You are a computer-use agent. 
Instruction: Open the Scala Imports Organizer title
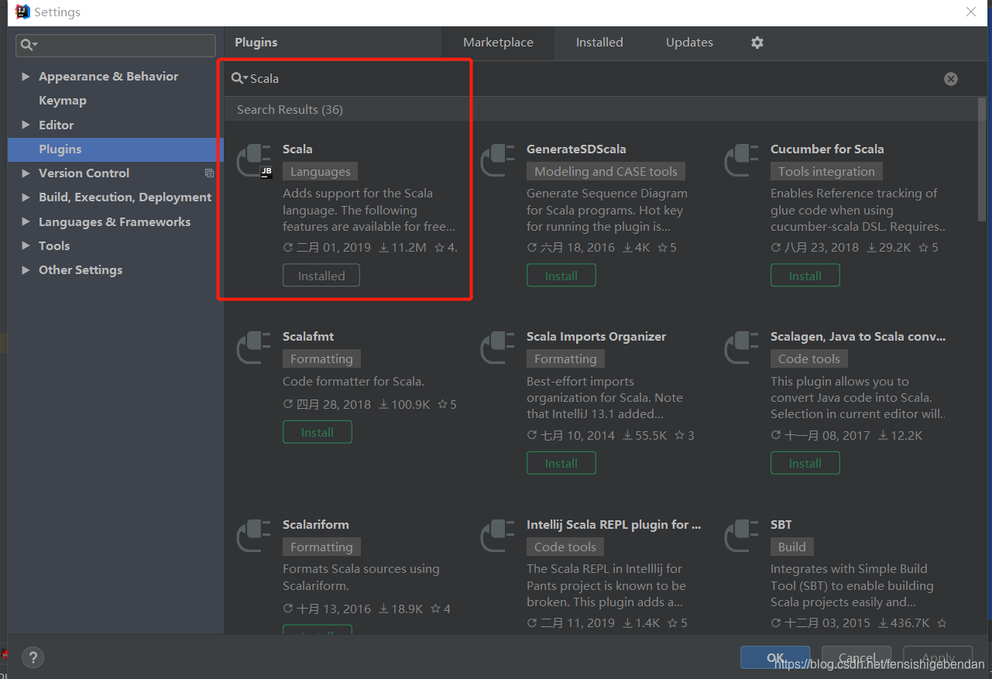coord(596,337)
